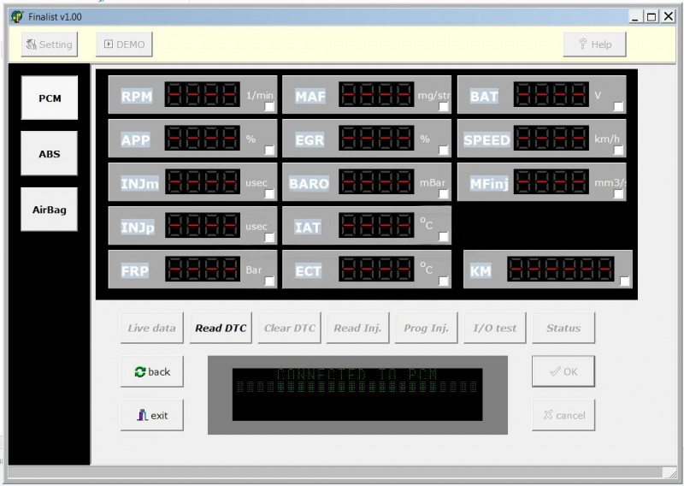Image resolution: width=684 pixels, height=486 pixels.
Task: Click the I/O test button
Action: (495, 328)
